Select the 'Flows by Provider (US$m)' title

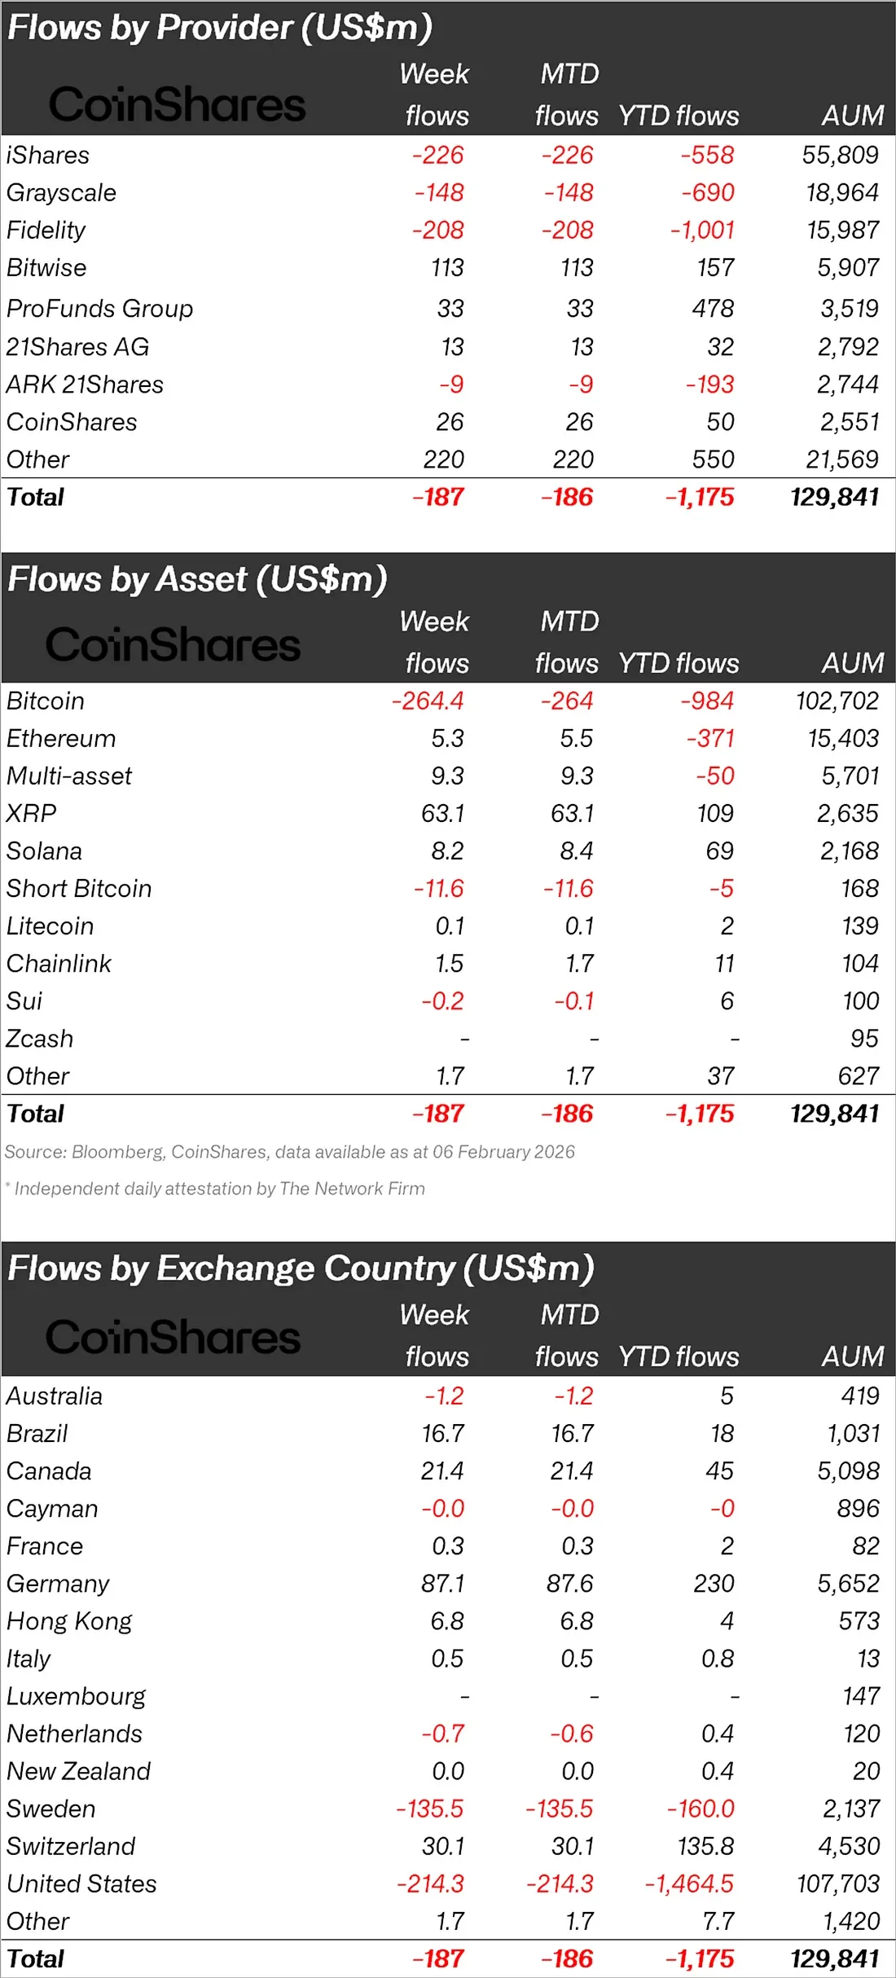220,28
